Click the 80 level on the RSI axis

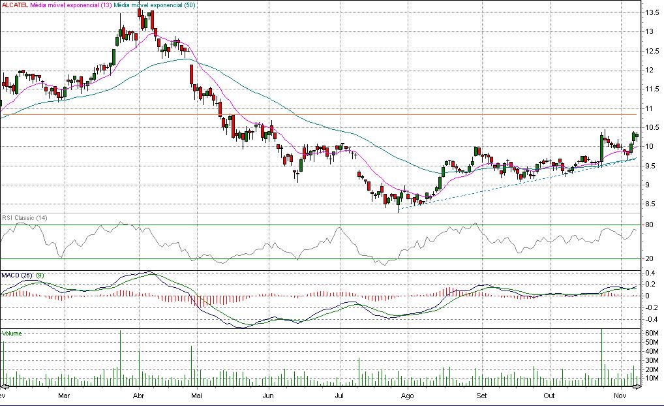coord(649,225)
